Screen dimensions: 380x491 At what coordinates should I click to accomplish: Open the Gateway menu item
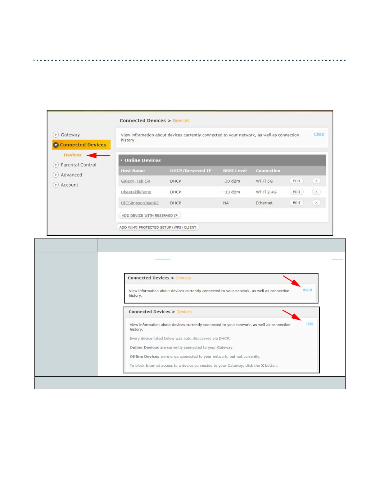(x=70, y=135)
